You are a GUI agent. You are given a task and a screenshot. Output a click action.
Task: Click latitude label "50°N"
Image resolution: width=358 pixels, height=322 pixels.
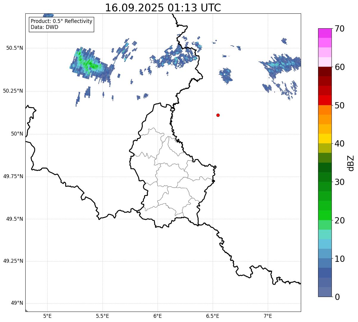point(17,134)
